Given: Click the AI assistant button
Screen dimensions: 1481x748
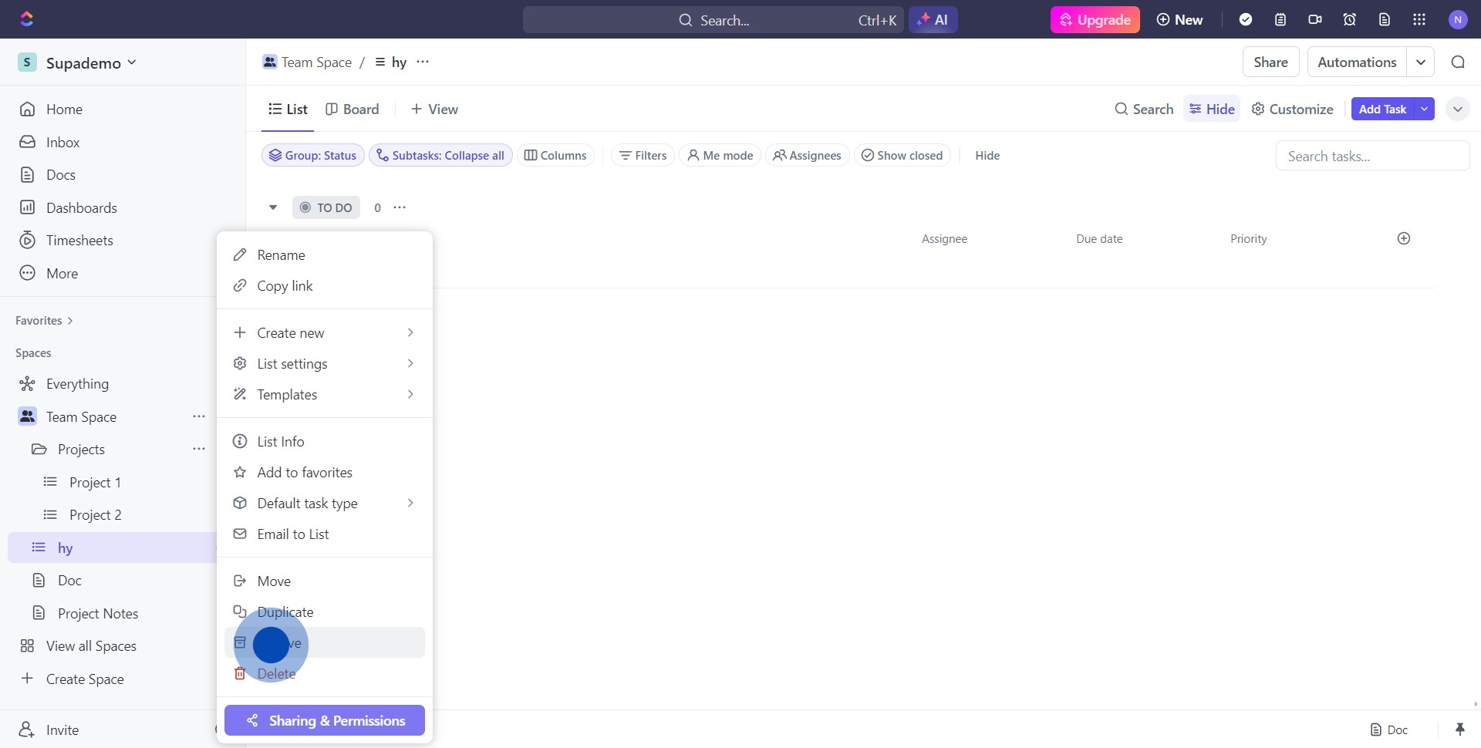Looking at the screenshot, I should tap(933, 20).
